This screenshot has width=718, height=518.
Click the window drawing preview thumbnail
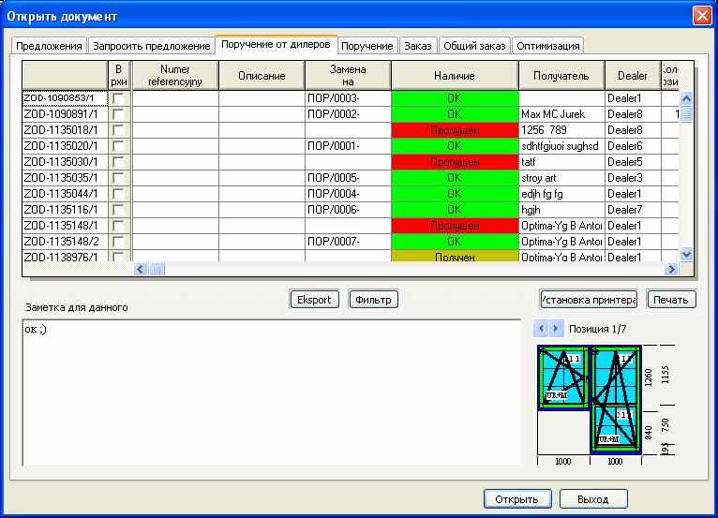click(x=590, y=400)
